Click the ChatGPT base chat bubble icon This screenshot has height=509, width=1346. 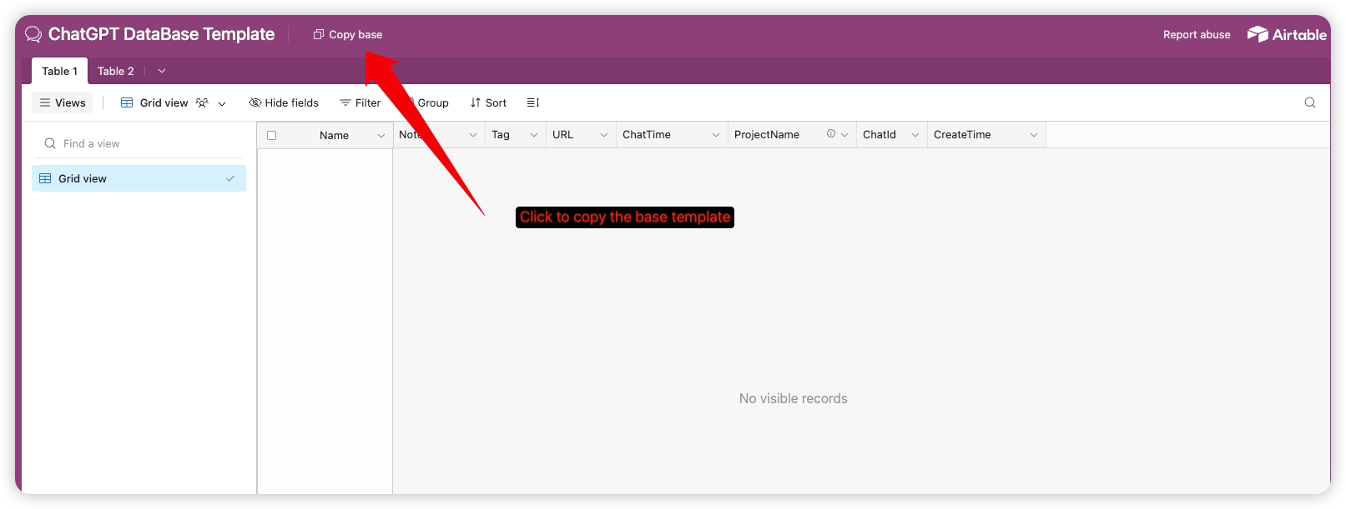[x=33, y=34]
